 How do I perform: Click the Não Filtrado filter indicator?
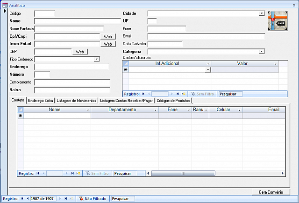pyautogui.click(x=93, y=199)
